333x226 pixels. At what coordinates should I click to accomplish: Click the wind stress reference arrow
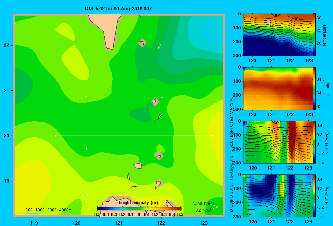pyautogui.click(x=204, y=207)
